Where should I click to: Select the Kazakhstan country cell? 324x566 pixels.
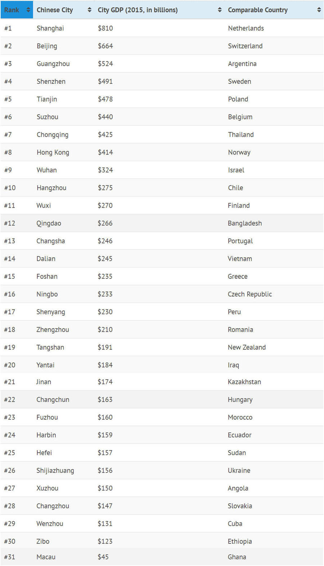point(244,382)
